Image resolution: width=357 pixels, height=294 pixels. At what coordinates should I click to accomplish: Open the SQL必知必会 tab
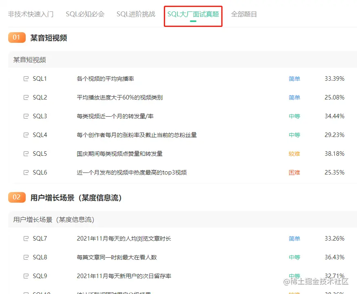(85, 14)
